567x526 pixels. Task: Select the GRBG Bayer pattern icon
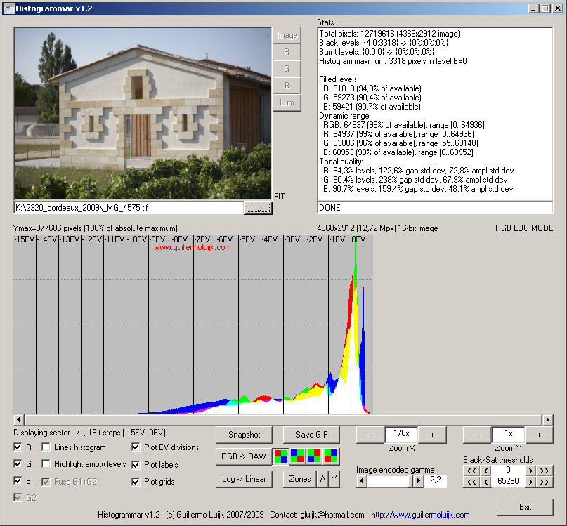[314, 456]
